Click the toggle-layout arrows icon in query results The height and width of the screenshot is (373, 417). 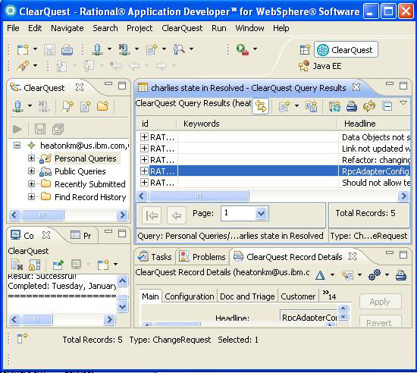point(260,106)
